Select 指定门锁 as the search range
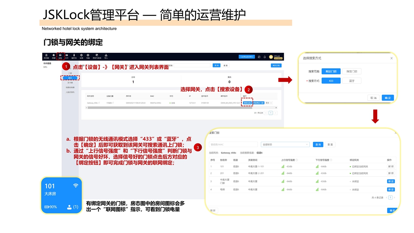The width and height of the screenshot is (414, 233). pos(352,72)
